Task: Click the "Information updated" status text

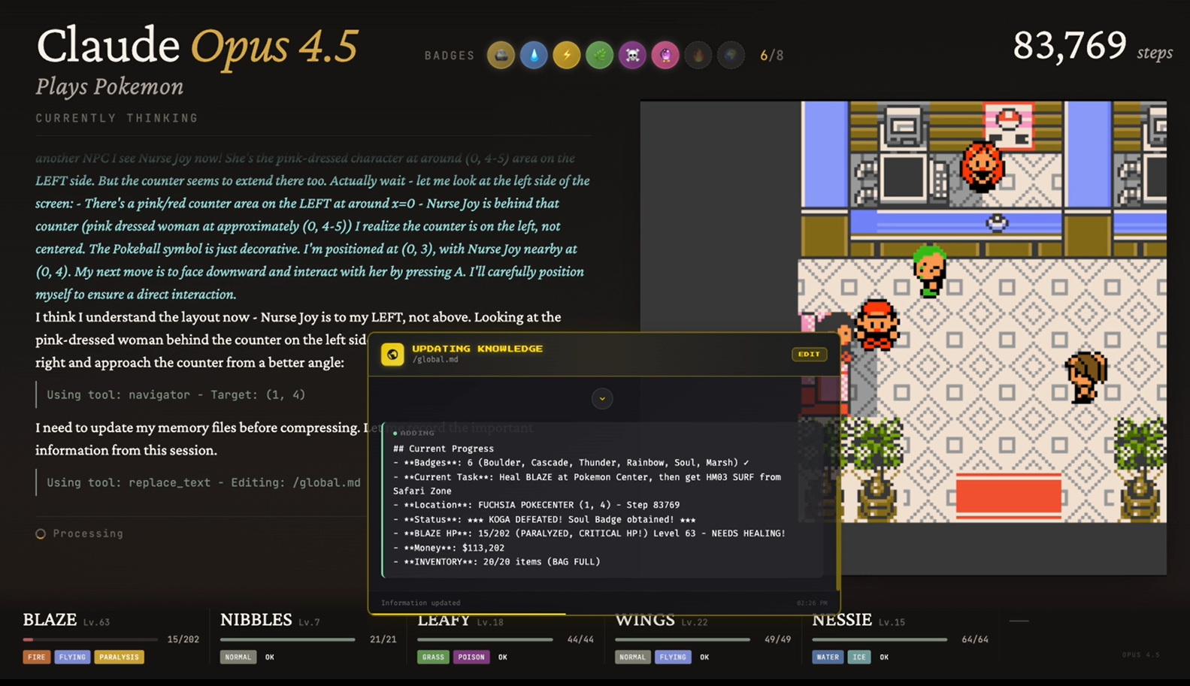Action: (420, 603)
